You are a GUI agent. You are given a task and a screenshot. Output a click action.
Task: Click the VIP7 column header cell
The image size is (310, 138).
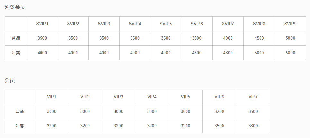pyautogui.click(x=253, y=97)
